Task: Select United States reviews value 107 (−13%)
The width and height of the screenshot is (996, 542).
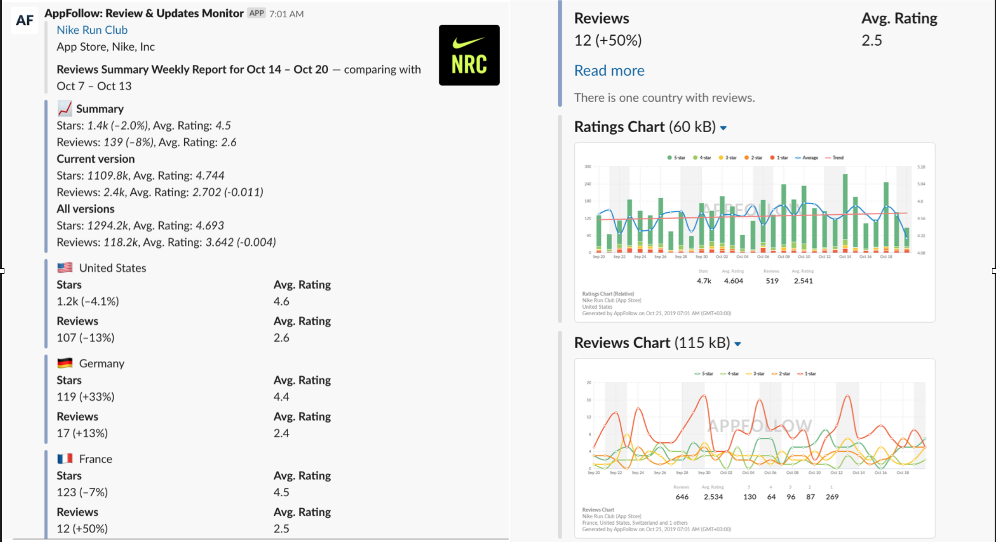Action: coord(86,338)
